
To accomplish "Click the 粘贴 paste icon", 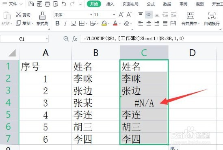I will click(7, 15).
